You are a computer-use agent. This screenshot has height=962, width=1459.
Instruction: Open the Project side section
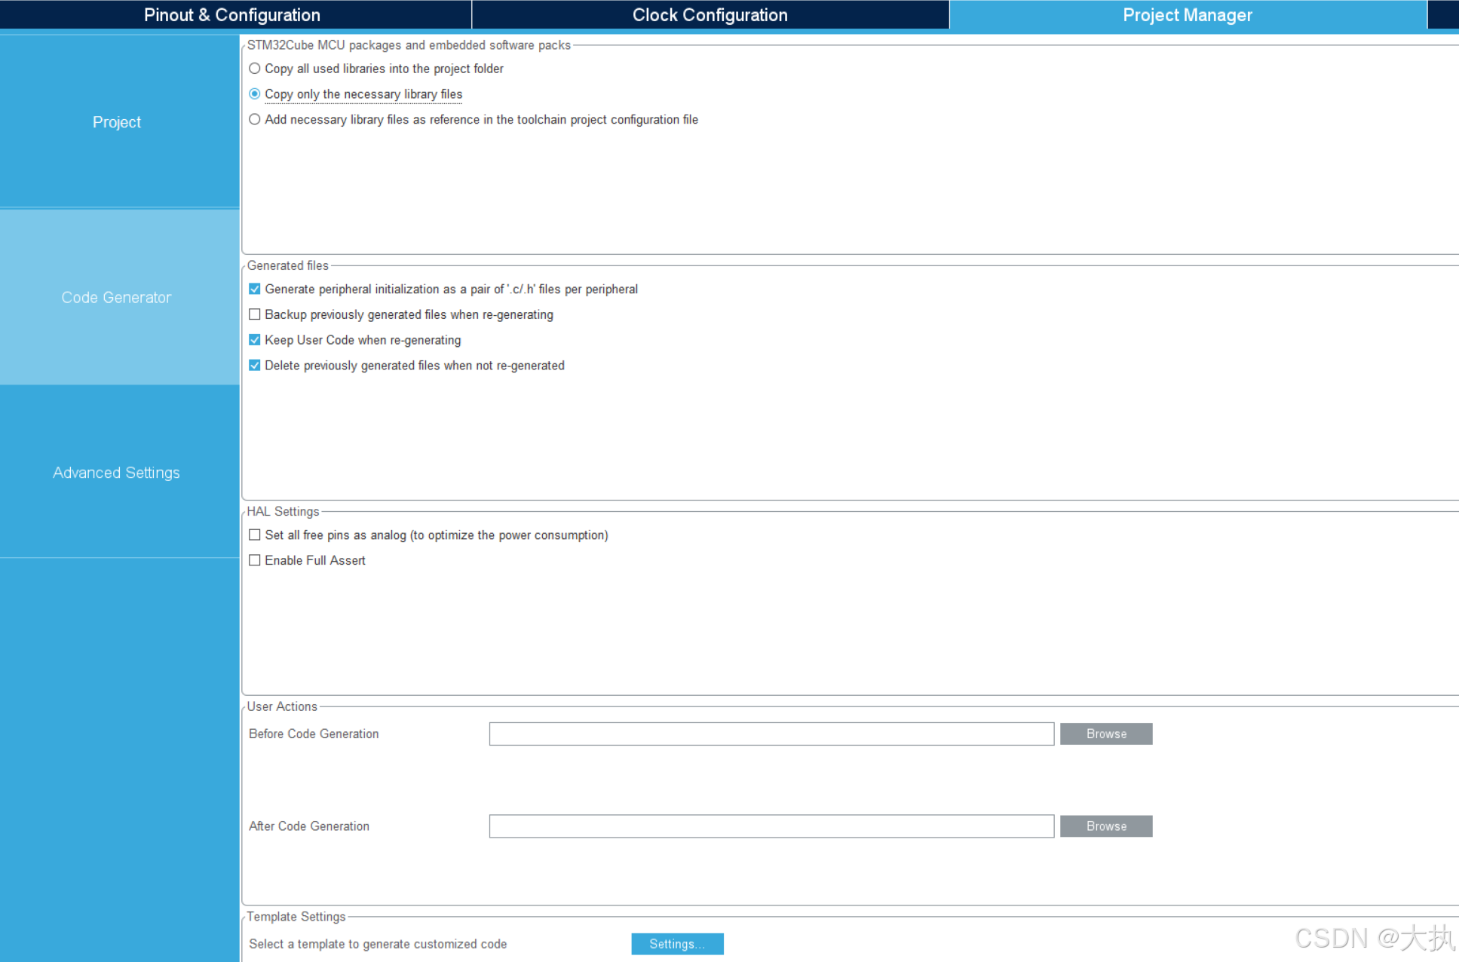(117, 122)
